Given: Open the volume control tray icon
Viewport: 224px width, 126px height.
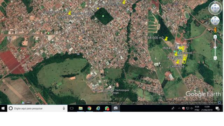Looking at the screenshot, I should click(192, 108).
